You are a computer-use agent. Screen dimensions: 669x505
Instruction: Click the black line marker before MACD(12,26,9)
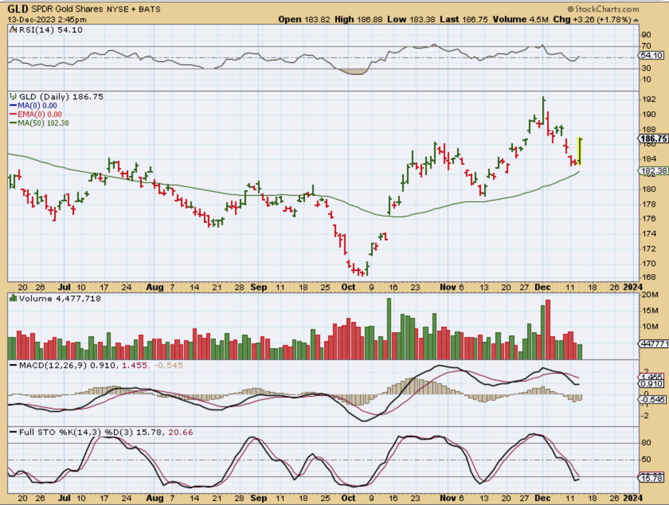click(x=13, y=365)
